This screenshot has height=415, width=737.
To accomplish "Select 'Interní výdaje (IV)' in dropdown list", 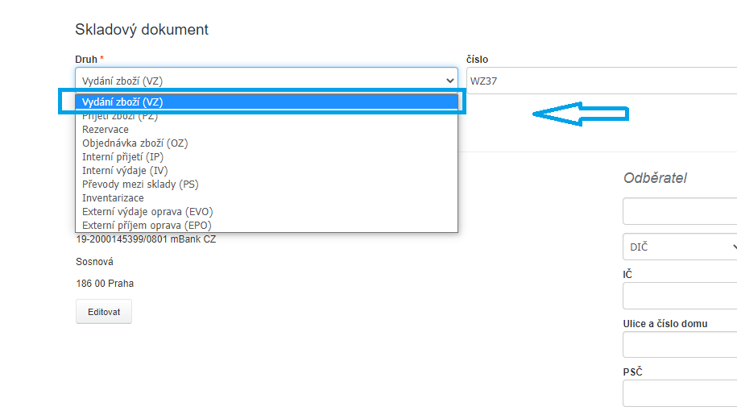I will coord(123,171).
